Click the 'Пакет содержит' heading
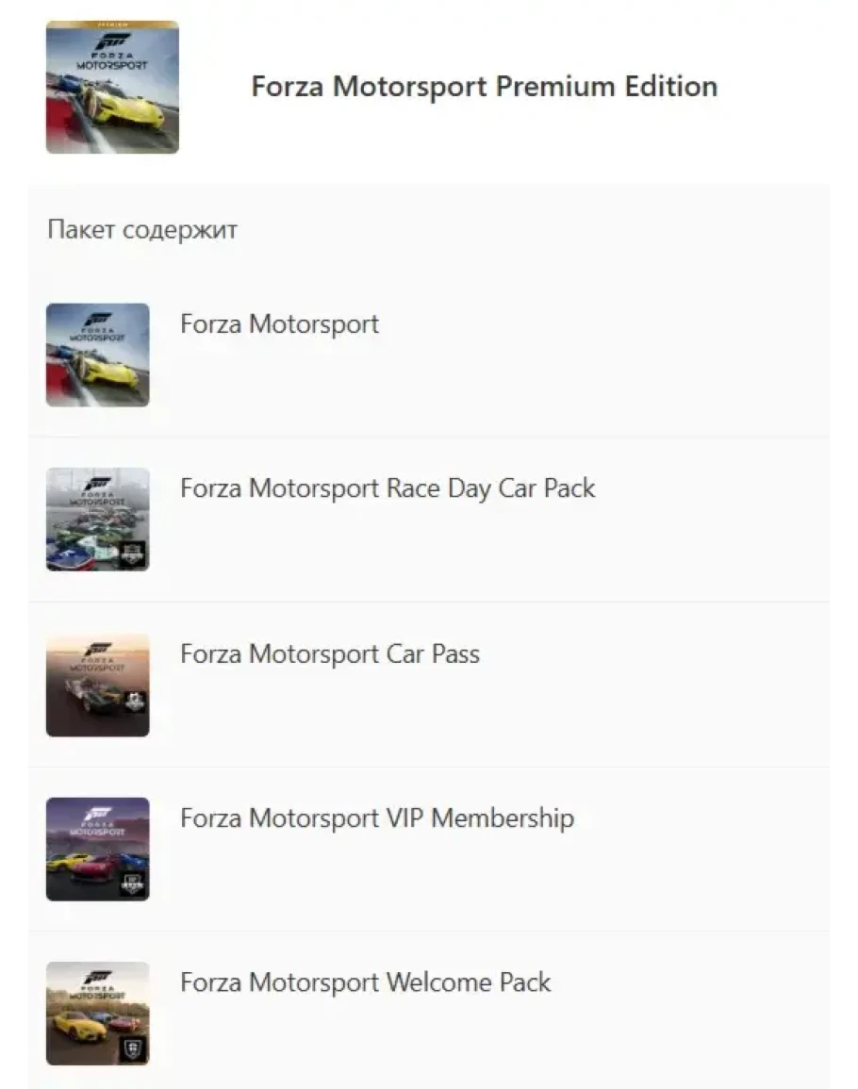Image resolution: width=858 pixels, height=1089 pixels. [142, 230]
